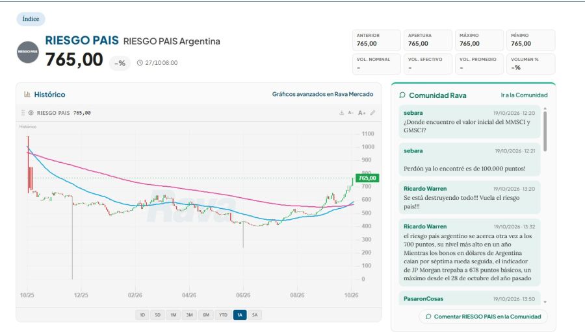Select the YTD time range
The width and height of the screenshot is (585, 336).
point(223,315)
